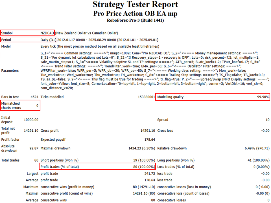Click the 'Ticks modelled' label
This screenshot has height=203, width=271.
52,97
